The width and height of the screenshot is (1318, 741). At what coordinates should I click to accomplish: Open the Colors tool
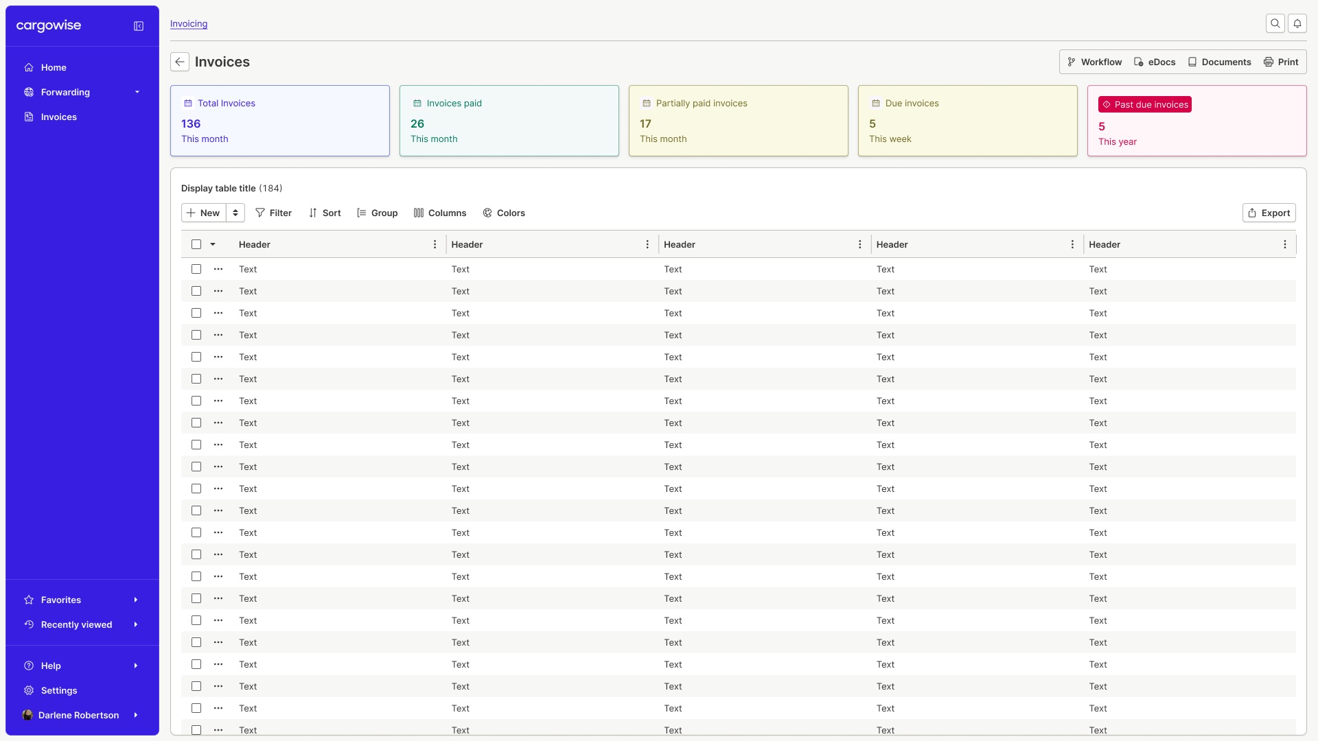(504, 213)
